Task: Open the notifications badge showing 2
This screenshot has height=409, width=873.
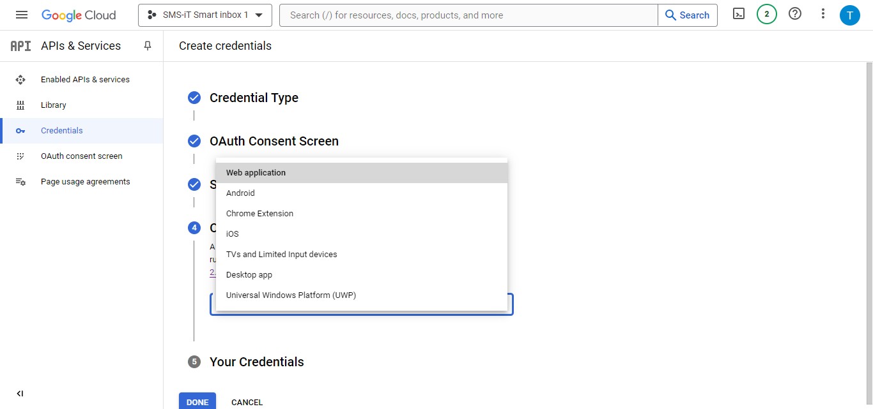Action: click(x=766, y=13)
